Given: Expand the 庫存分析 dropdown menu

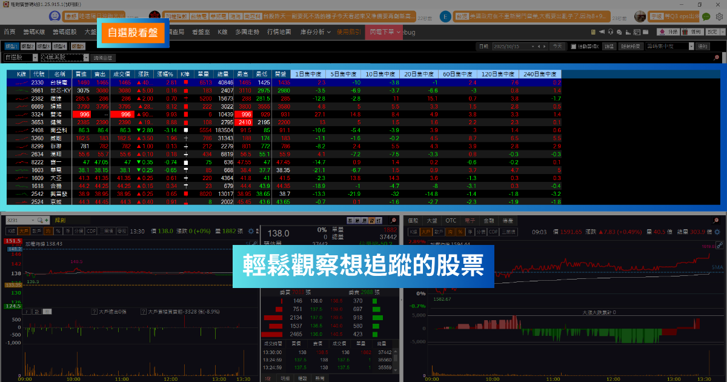Looking at the screenshot, I should (315, 32).
